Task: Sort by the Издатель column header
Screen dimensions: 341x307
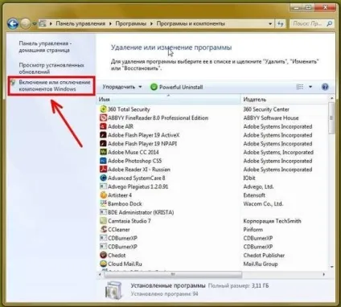Action: click(285, 100)
